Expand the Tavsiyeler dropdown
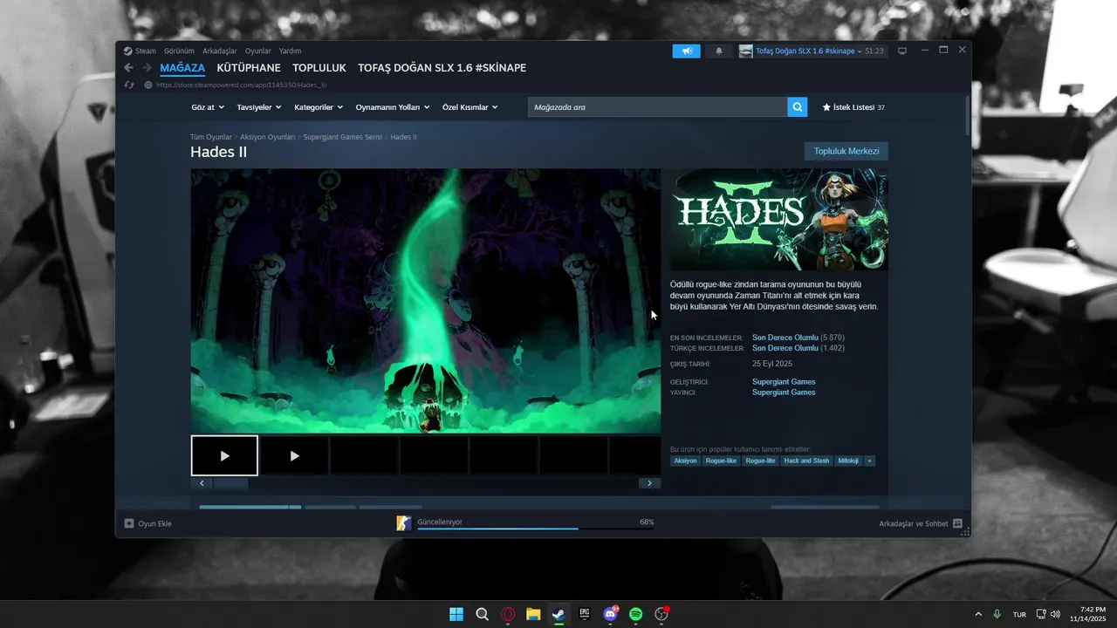1117x628 pixels. pos(259,107)
